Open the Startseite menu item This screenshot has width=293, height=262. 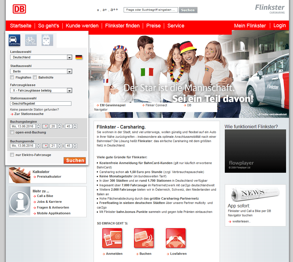pyautogui.click(x=21, y=26)
